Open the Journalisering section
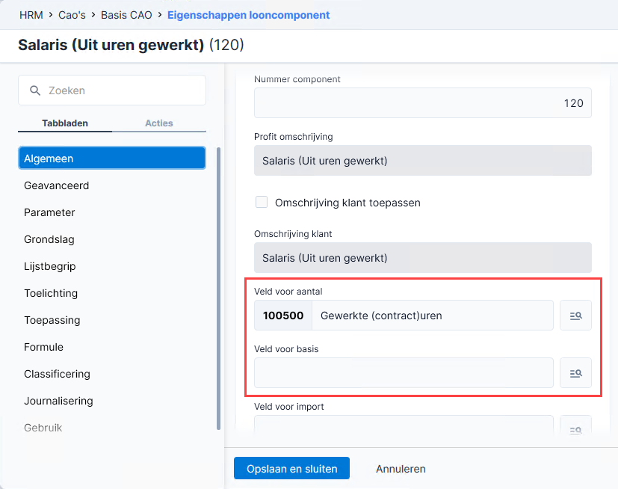618x489 pixels. [x=58, y=401]
